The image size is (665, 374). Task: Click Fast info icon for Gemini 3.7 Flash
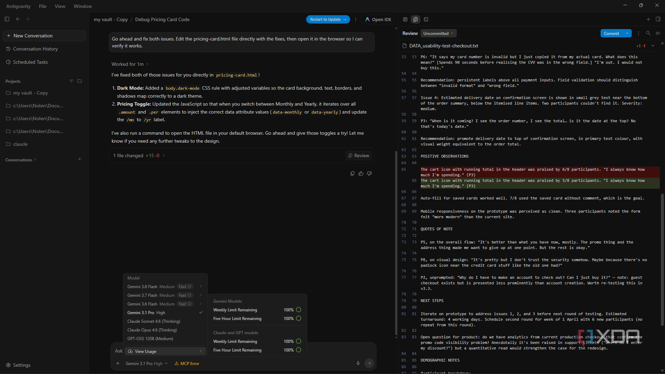point(189,295)
